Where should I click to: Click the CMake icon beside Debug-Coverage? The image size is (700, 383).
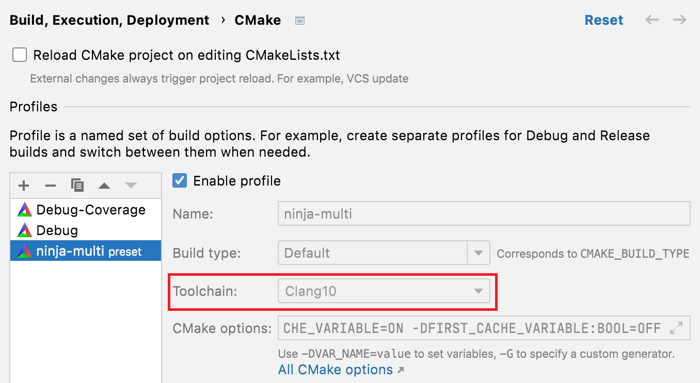(24, 209)
